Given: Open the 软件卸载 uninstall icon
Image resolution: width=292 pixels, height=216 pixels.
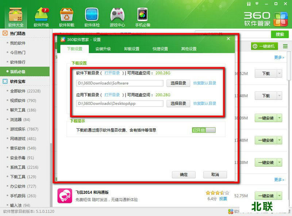Looking at the screenshot, I should [x=66, y=16].
